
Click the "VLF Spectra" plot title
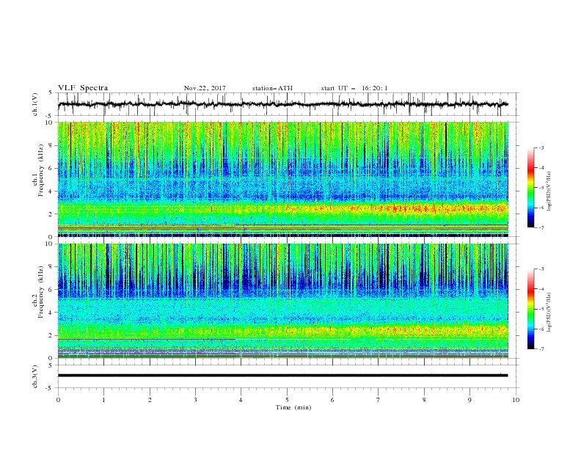[83, 88]
